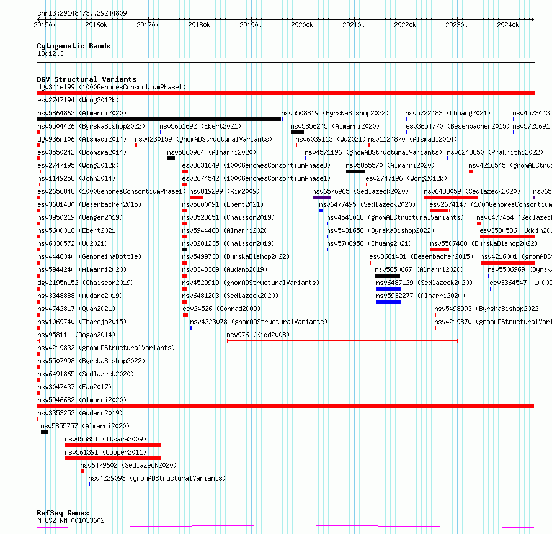Select nsv455851 (Itsara2009) red bar
This screenshot has height=534, width=552.
[113, 445]
